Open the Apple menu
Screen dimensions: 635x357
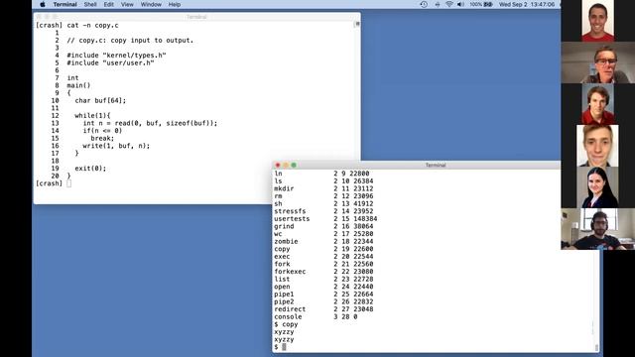(43, 4)
